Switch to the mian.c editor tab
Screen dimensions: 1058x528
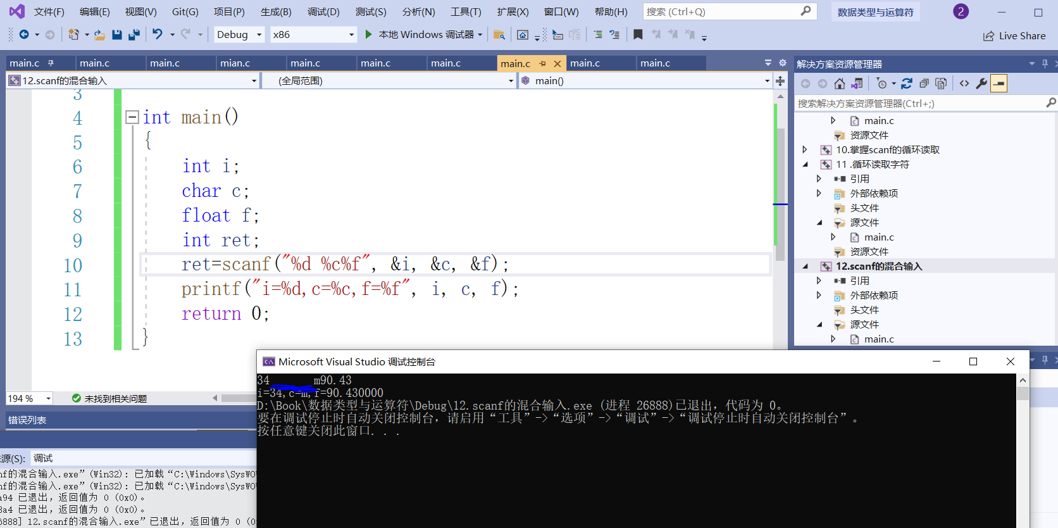[x=252, y=63]
